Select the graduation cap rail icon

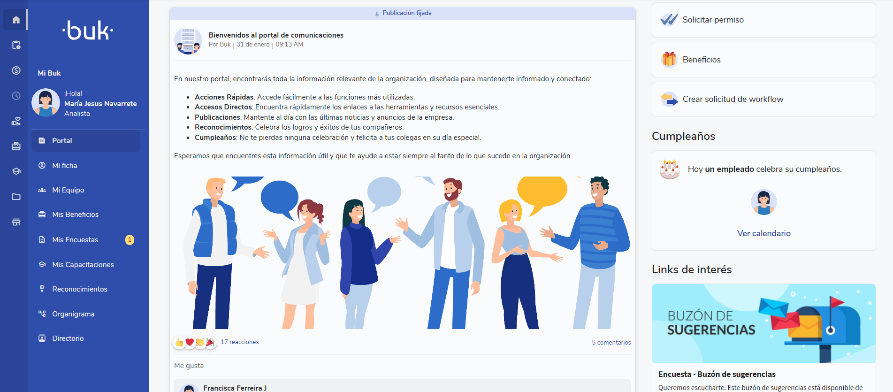click(x=16, y=171)
